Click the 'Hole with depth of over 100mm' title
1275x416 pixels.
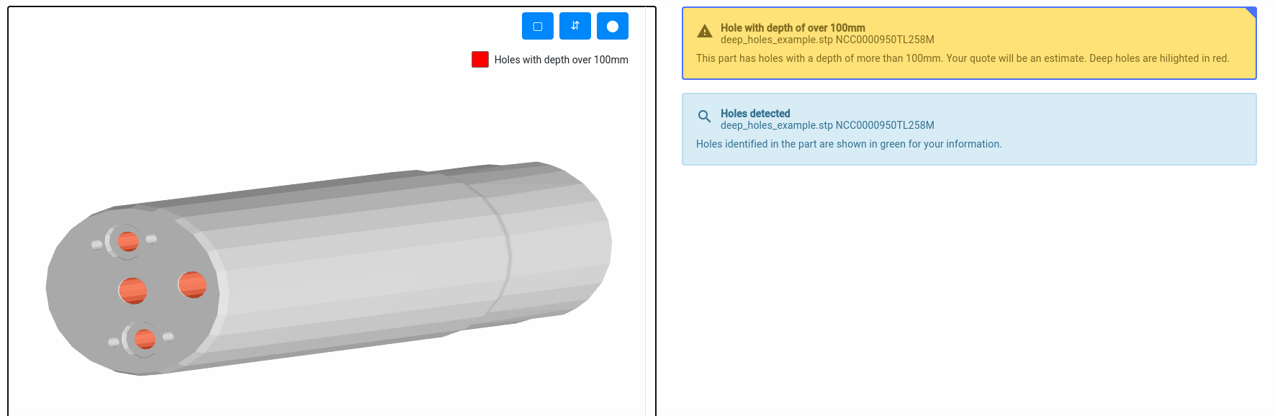tap(793, 28)
